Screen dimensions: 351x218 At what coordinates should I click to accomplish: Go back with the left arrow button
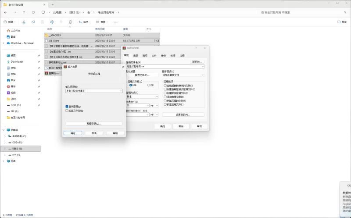[x=5, y=12]
